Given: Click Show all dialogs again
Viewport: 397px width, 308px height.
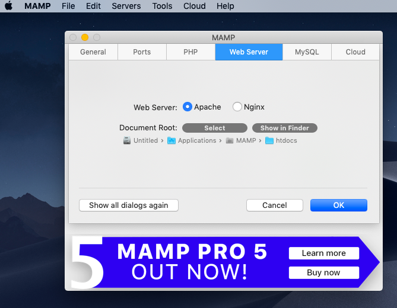Looking at the screenshot, I should [129, 206].
